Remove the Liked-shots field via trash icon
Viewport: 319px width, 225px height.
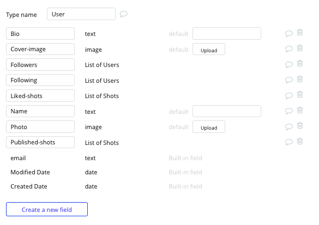[x=300, y=94]
